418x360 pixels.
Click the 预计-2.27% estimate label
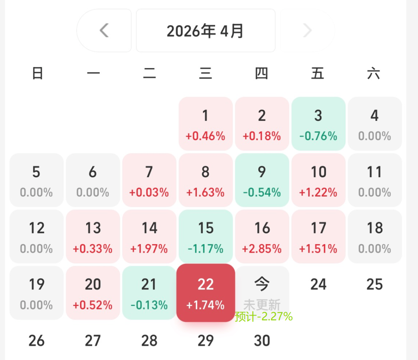pos(264,317)
